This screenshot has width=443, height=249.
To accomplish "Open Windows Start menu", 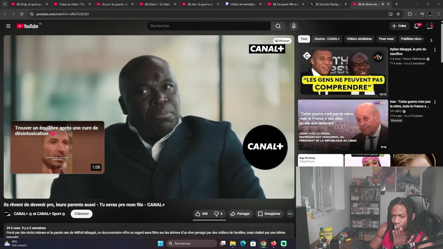I will [161, 243].
